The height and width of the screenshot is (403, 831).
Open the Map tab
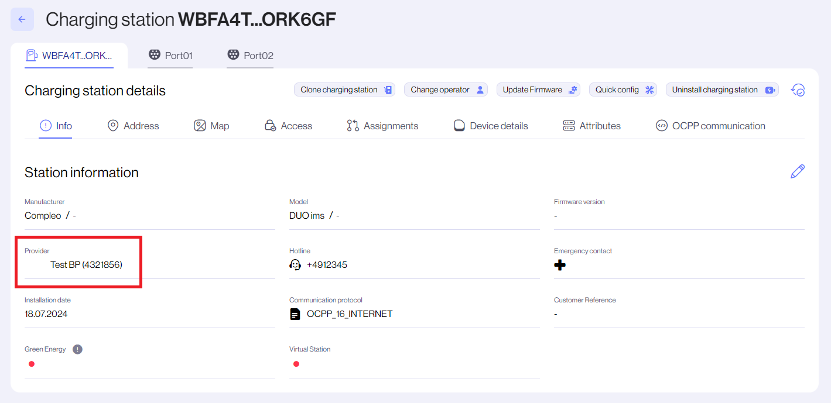pyautogui.click(x=211, y=126)
